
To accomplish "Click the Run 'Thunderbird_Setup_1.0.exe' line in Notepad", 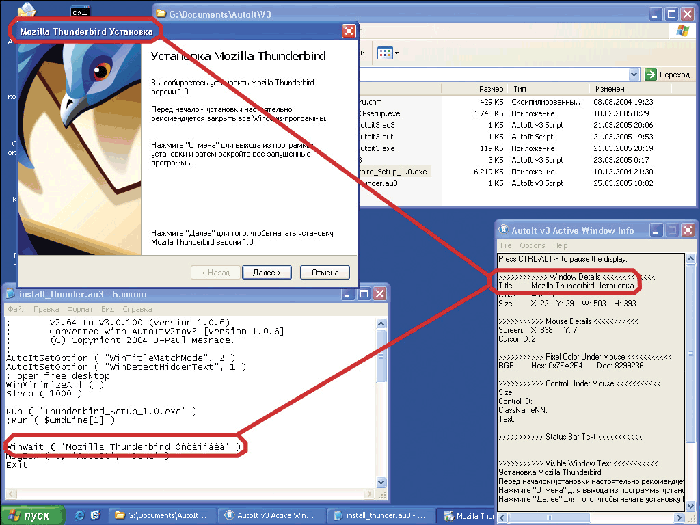I will click(101, 411).
